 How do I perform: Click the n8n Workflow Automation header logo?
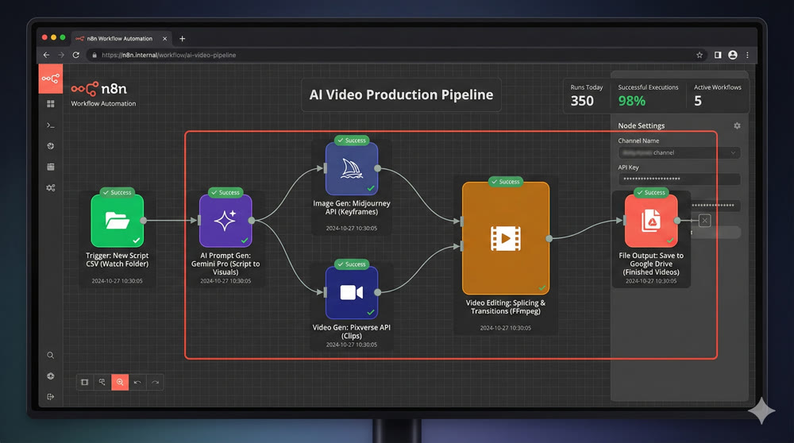(103, 94)
